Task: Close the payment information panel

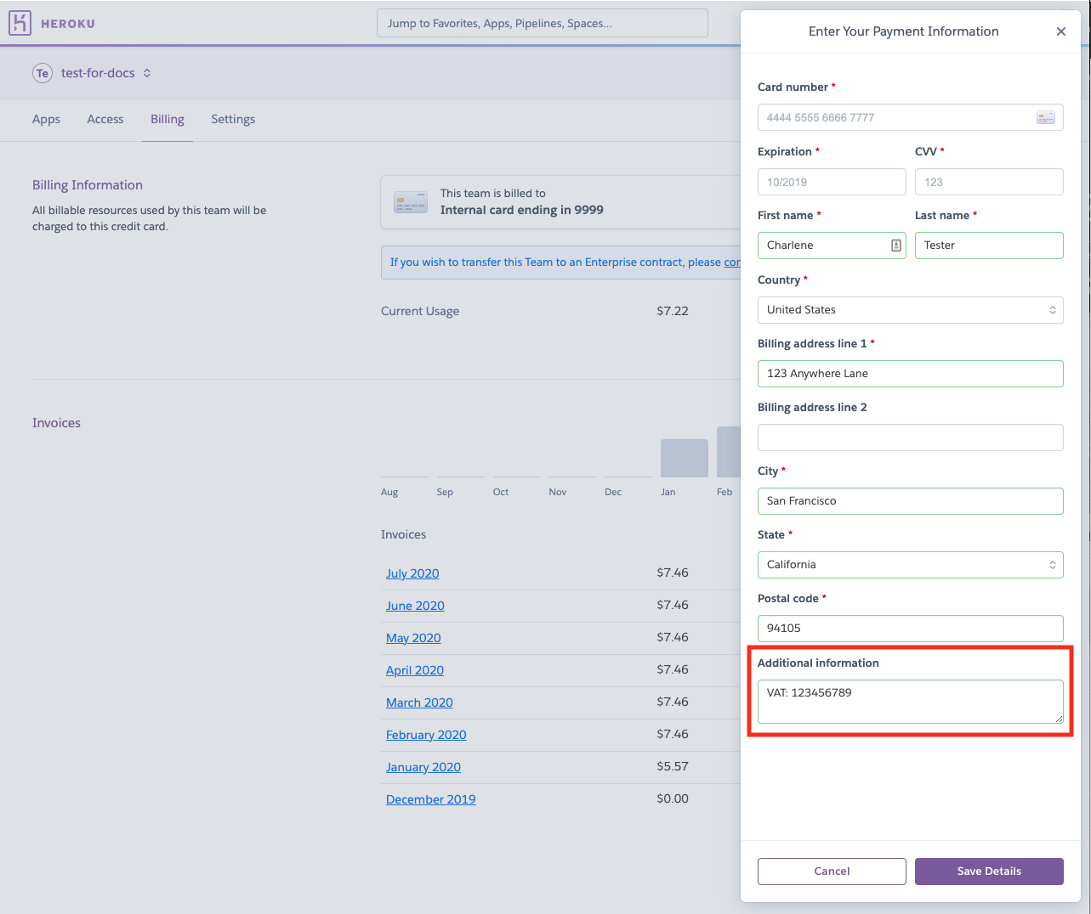Action: click(1060, 31)
